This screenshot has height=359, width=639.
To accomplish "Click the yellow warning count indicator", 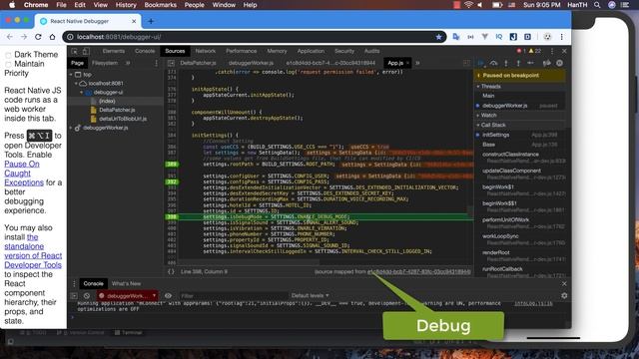I will (535, 51).
